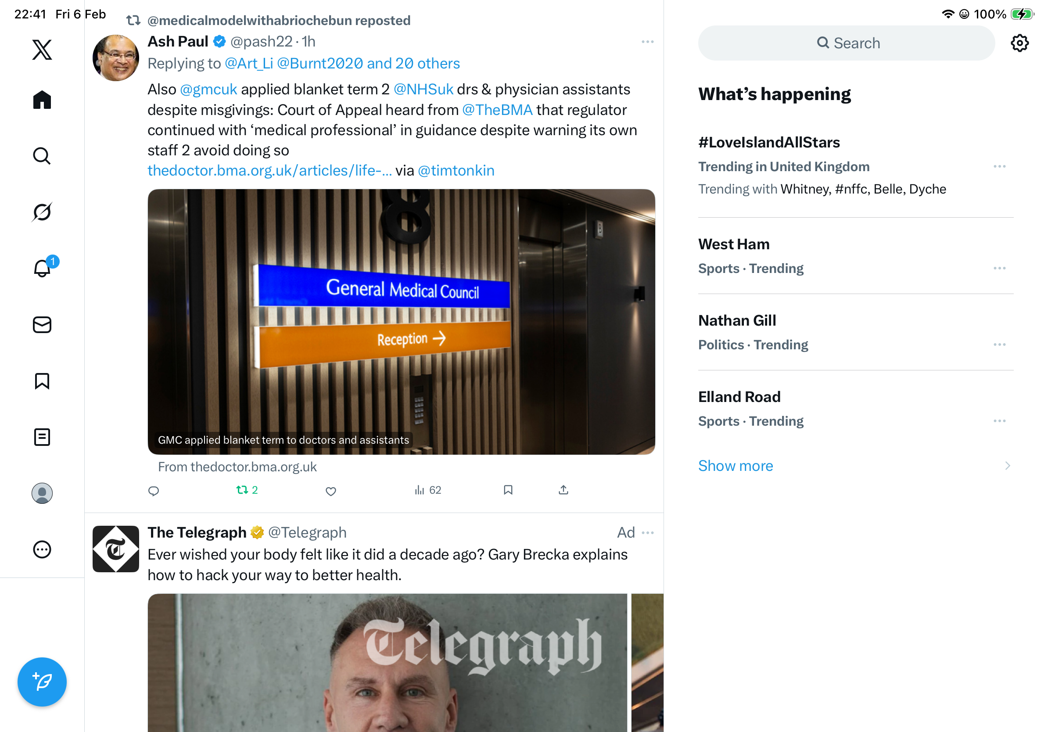Click the Search input field

click(846, 43)
